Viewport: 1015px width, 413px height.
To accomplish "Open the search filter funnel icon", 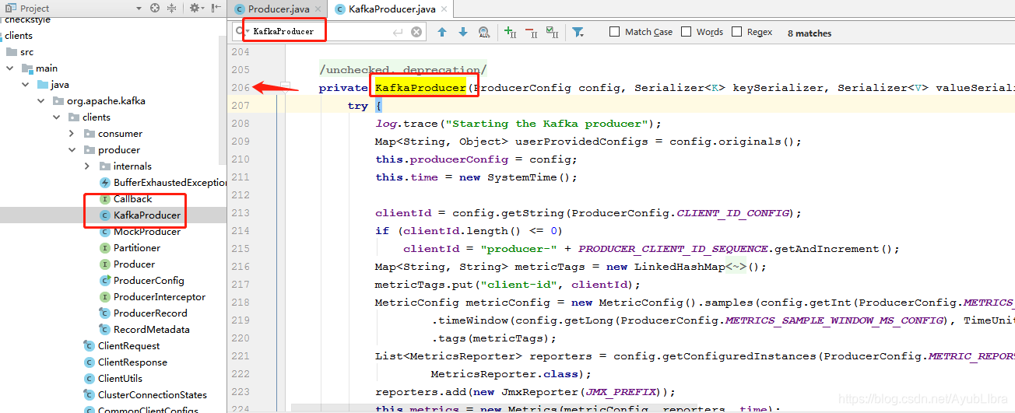I will [578, 32].
